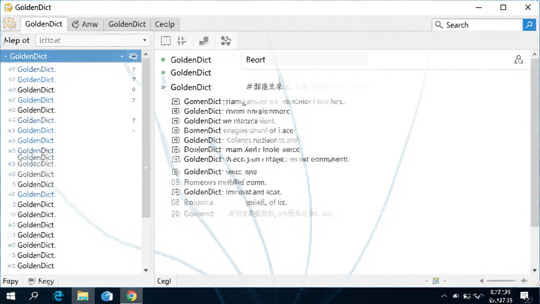
Task: Click the Regy button label
Action: tap(46, 281)
